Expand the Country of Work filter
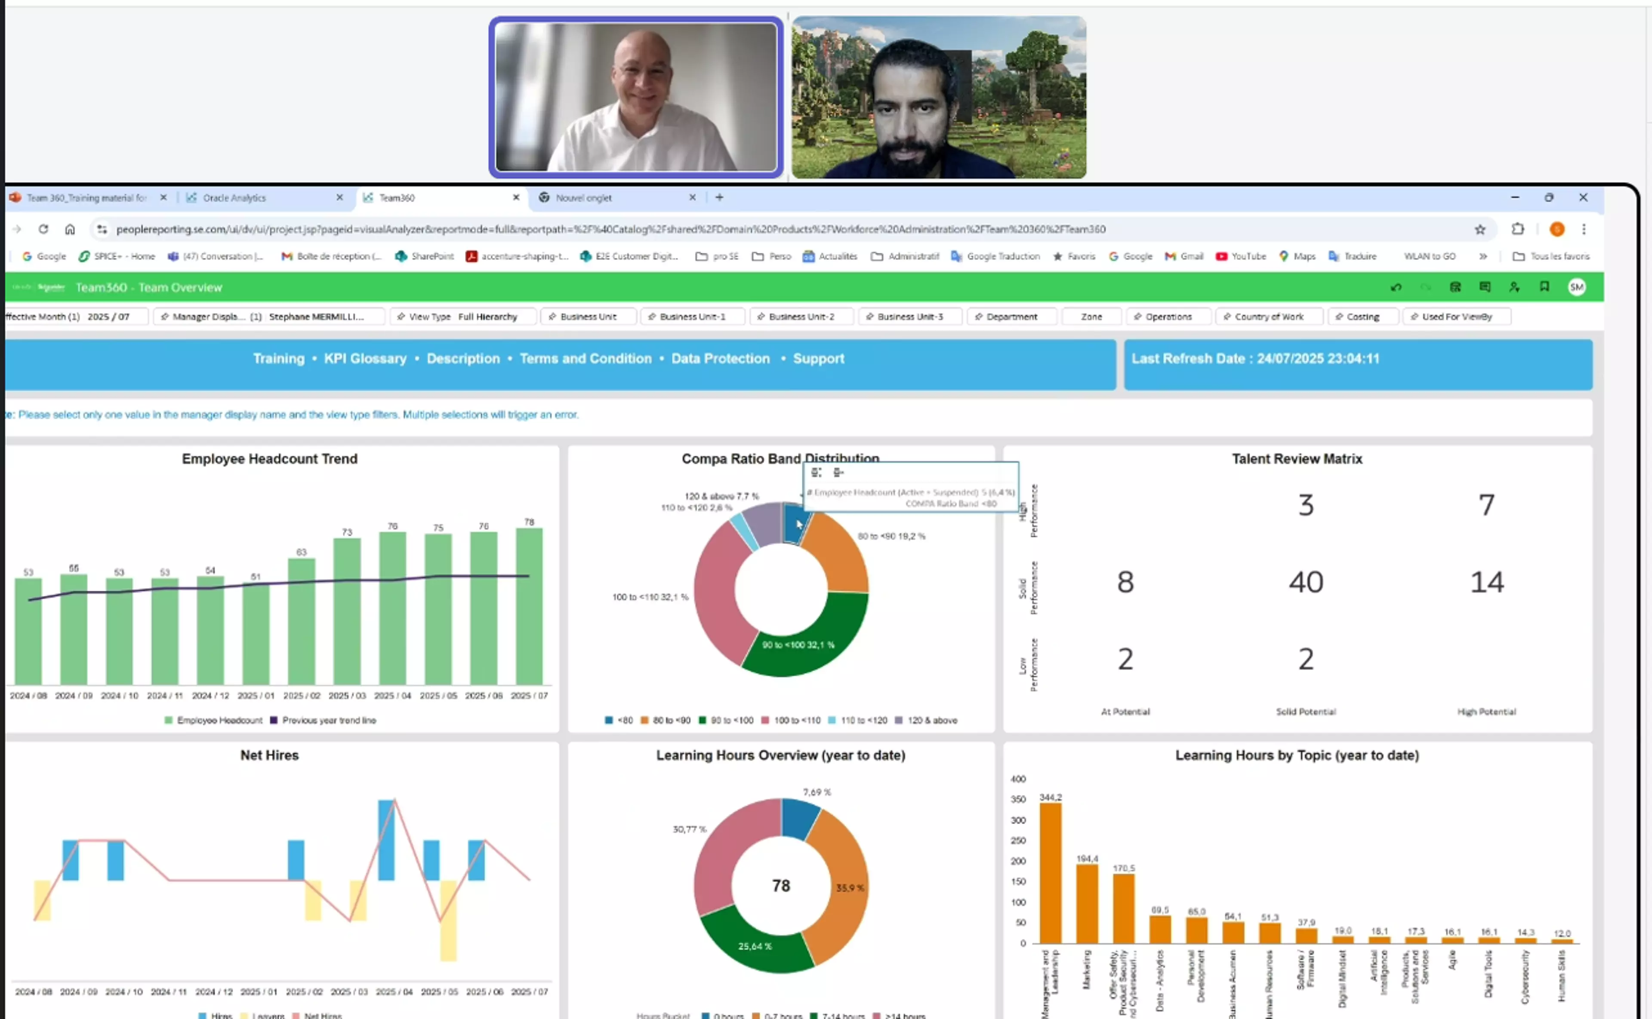1652x1019 pixels. [1268, 317]
